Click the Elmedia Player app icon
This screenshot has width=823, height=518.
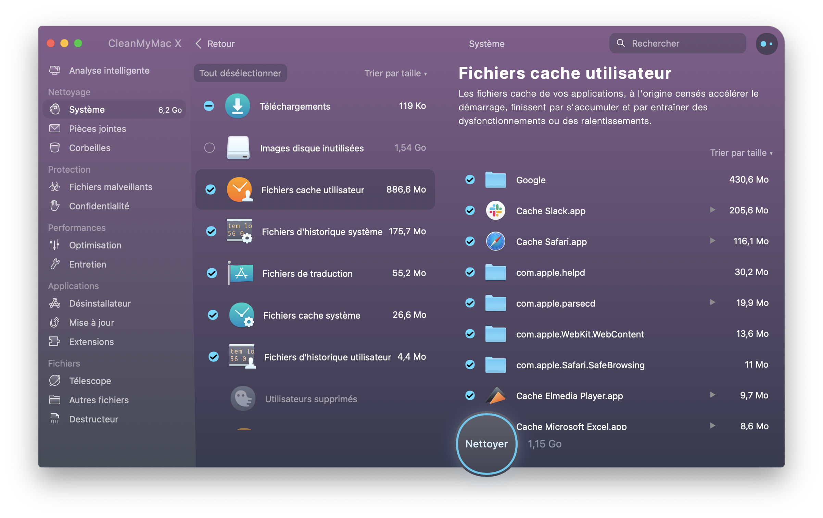pyautogui.click(x=496, y=395)
